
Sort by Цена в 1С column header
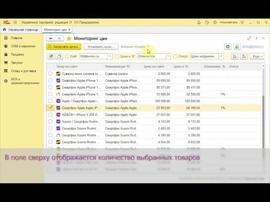tap(186, 66)
